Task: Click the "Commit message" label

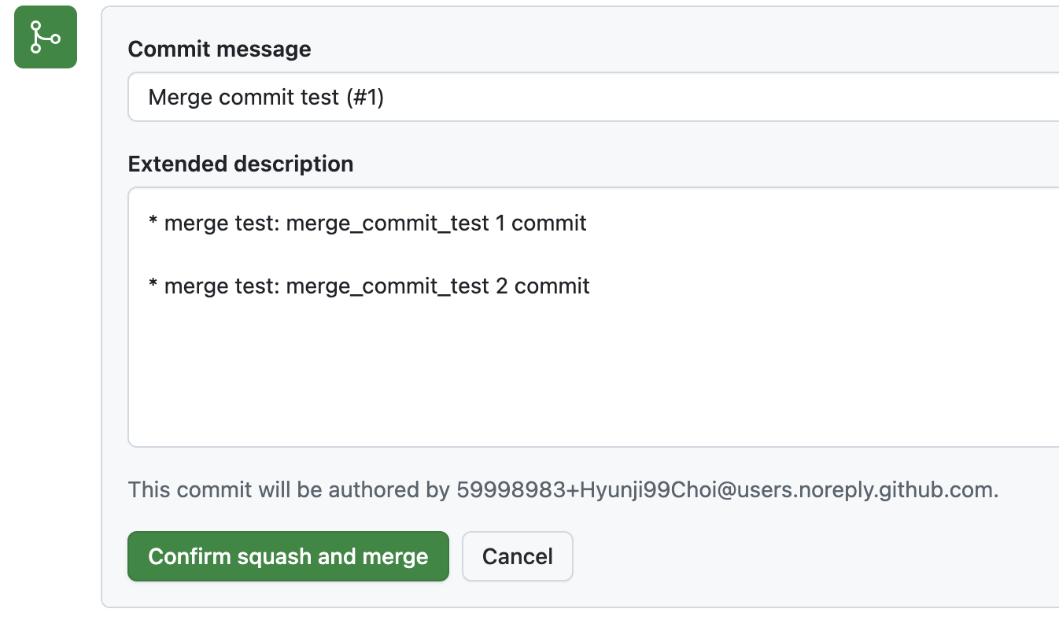Action: pyautogui.click(x=220, y=49)
